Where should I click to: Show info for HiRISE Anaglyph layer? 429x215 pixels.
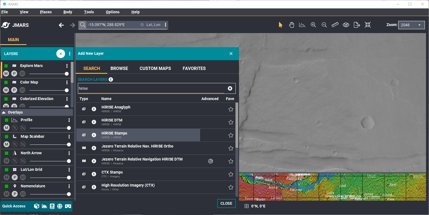(94, 109)
